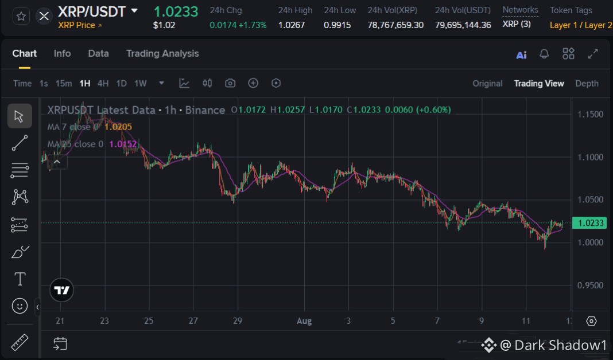
Task: Select the 4H time interval
Action: 103,84
